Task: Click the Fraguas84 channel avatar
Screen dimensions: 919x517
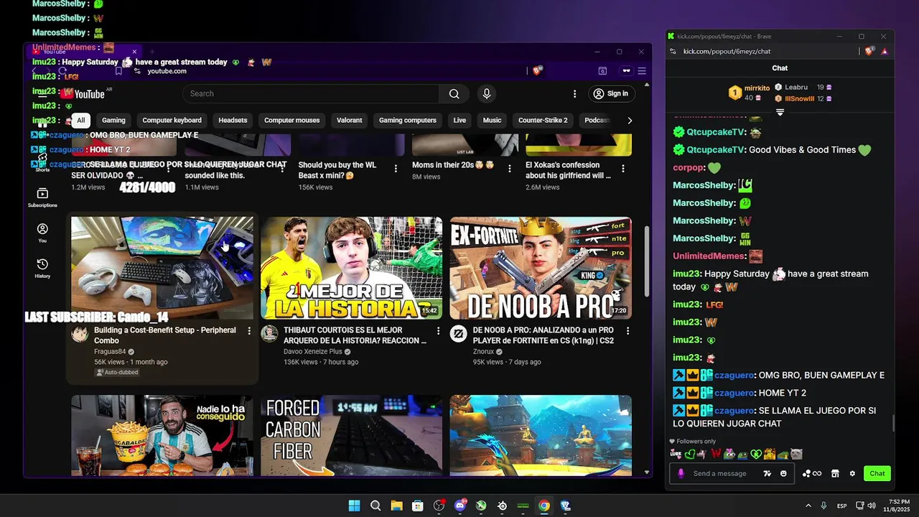Action: click(80, 333)
